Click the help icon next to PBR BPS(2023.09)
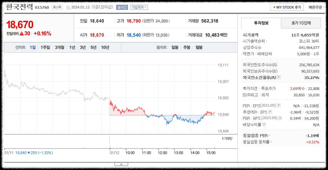 point(280,118)
